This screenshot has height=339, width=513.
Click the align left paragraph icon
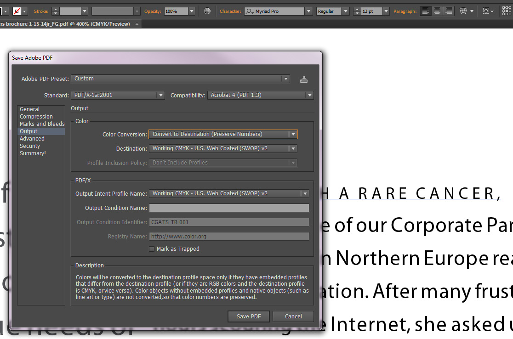pyautogui.click(x=426, y=11)
